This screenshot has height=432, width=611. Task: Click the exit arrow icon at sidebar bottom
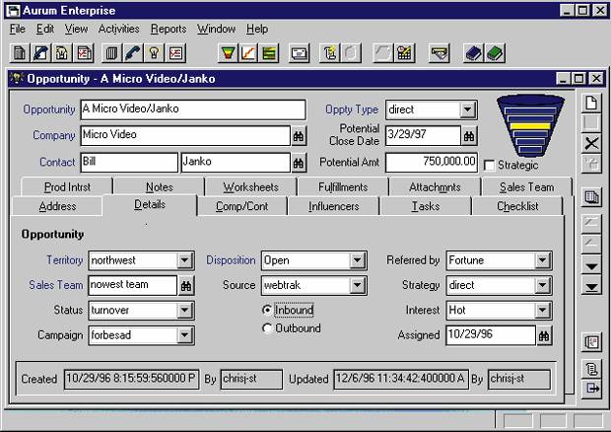pyautogui.click(x=591, y=389)
